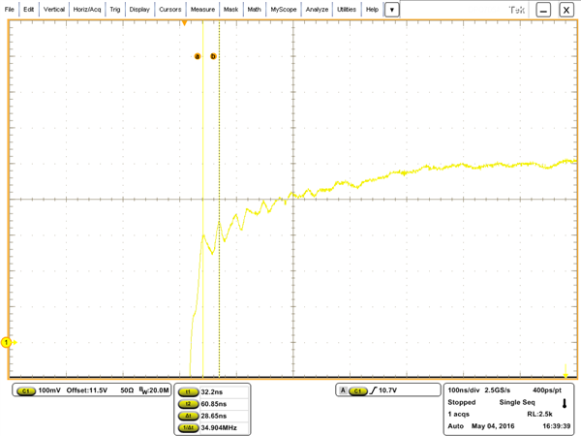Image resolution: width=581 pixels, height=436 pixels.
Task: Click the Δt cursor badge
Action: click(188, 416)
